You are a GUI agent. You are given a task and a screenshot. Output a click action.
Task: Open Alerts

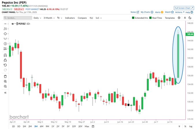(x=159, y=12)
